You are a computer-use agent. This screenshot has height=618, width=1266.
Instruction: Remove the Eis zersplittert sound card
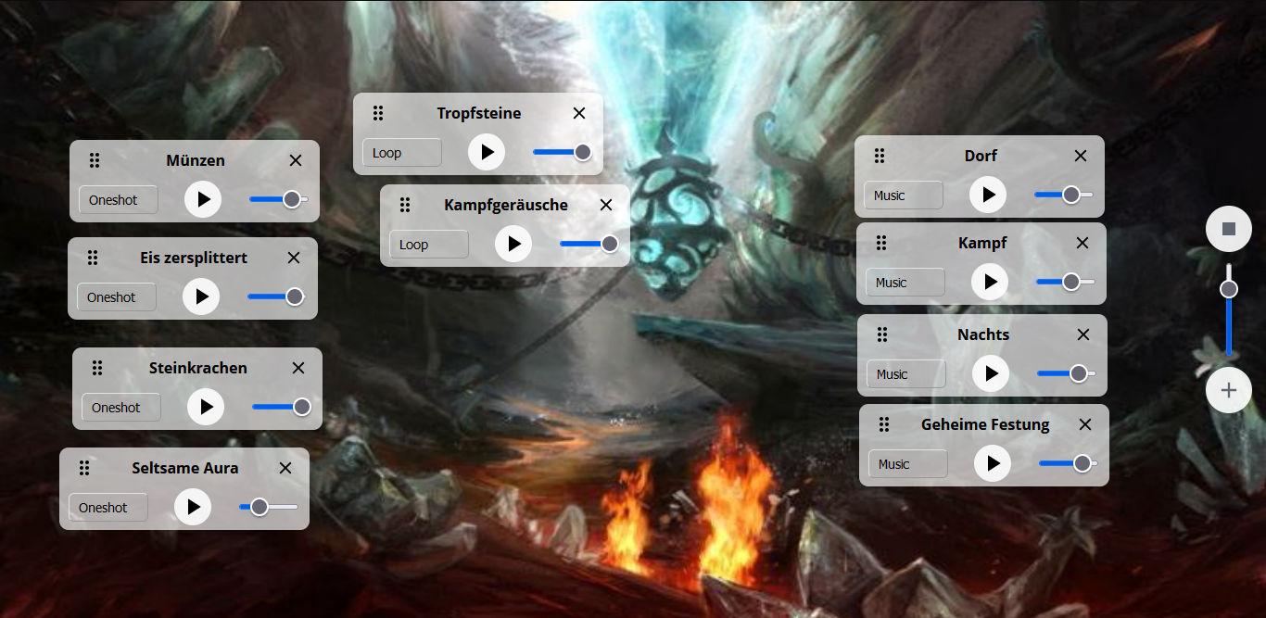pyautogui.click(x=294, y=258)
